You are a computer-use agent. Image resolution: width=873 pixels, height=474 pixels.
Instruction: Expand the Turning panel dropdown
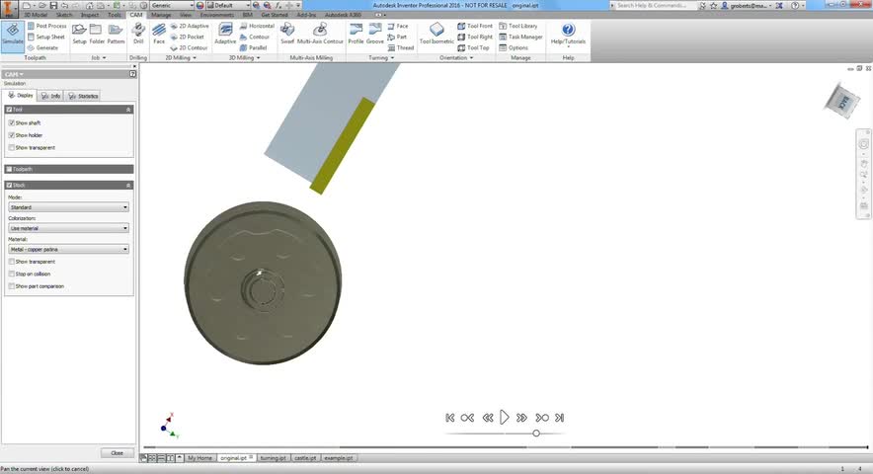click(x=381, y=58)
